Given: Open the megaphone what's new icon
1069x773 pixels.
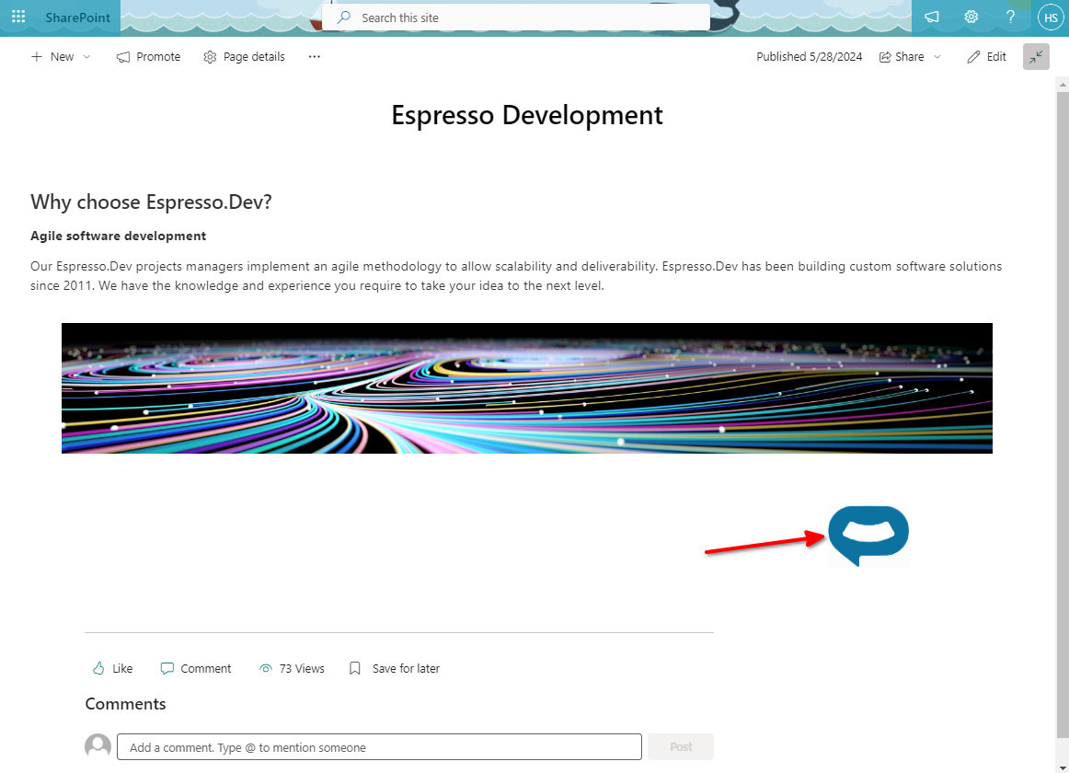Looking at the screenshot, I should click(931, 17).
